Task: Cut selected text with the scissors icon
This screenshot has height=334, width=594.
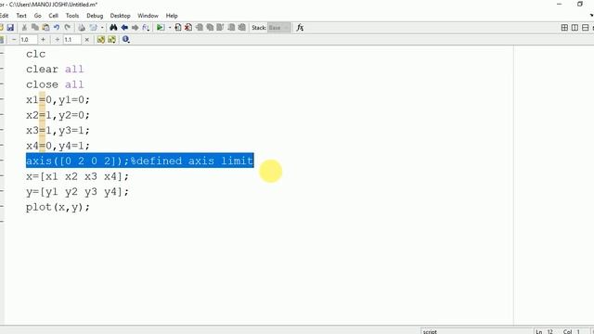Action: [24, 28]
